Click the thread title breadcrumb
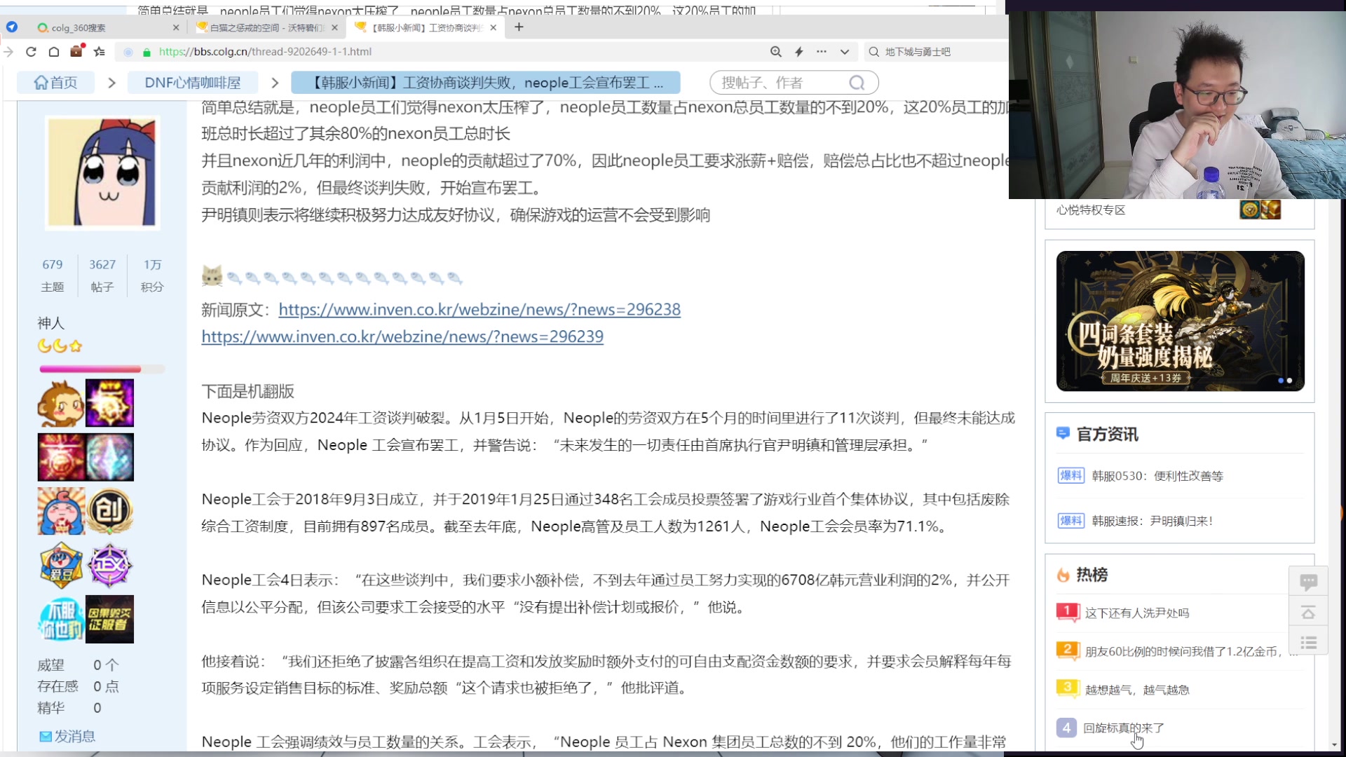The image size is (1346, 757). tap(486, 83)
